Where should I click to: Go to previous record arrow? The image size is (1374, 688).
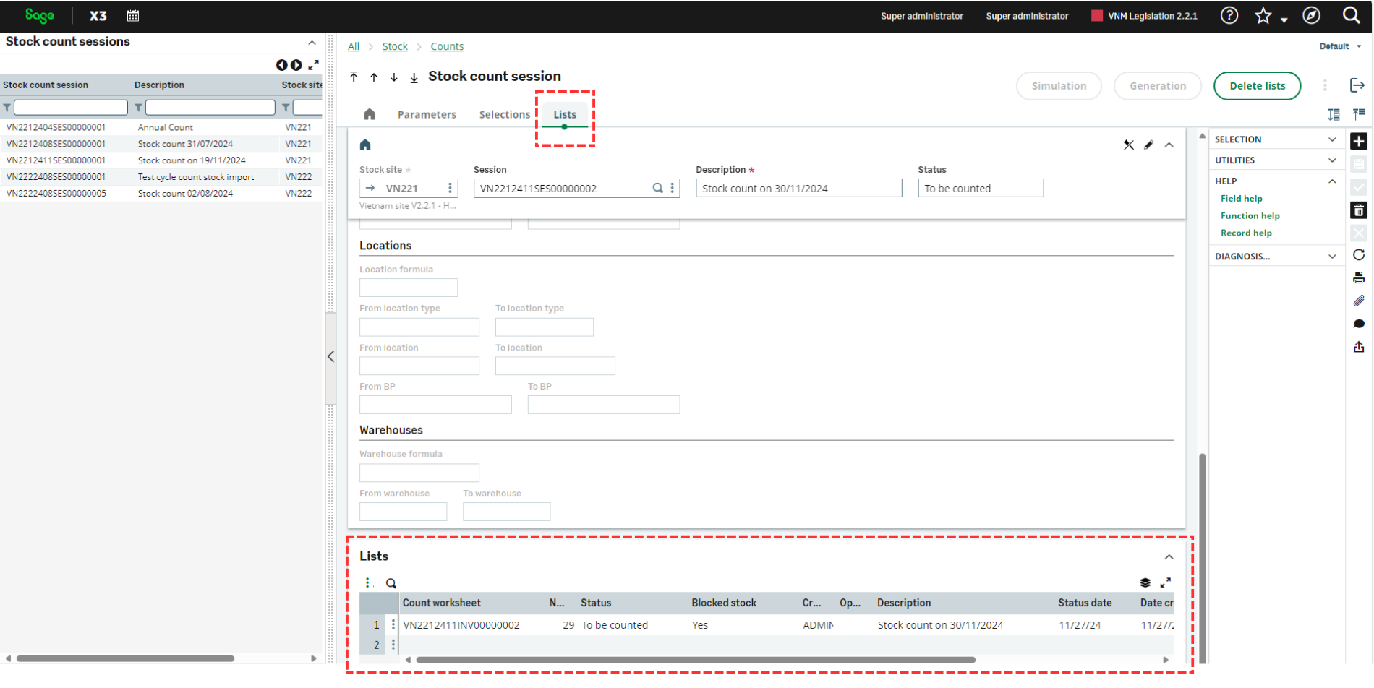tap(374, 77)
